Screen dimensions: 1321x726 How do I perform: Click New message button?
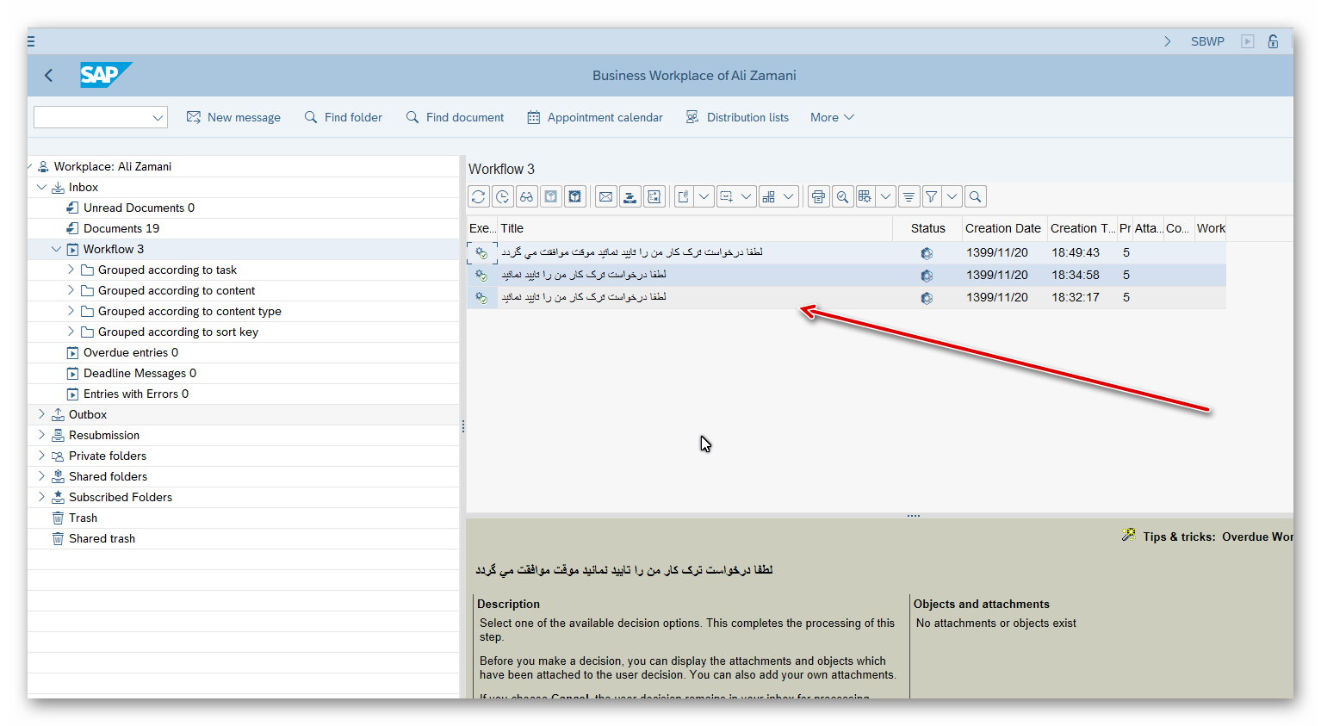click(x=233, y=117)
